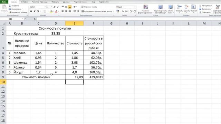Click the font color red A icon

[x=56, y=11]
